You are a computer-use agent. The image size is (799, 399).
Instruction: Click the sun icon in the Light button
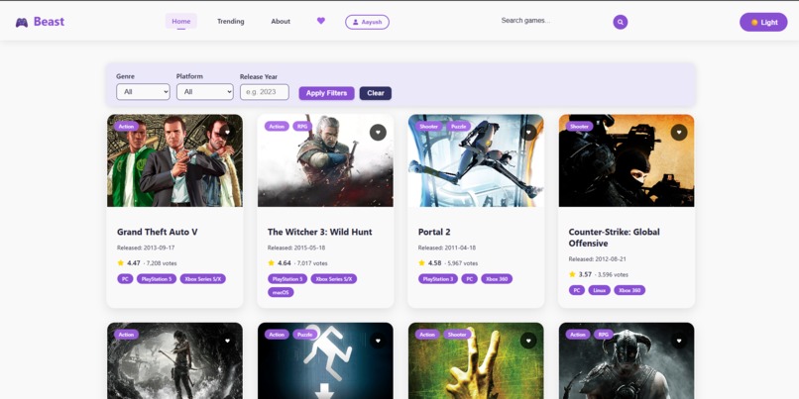[754, 23]
